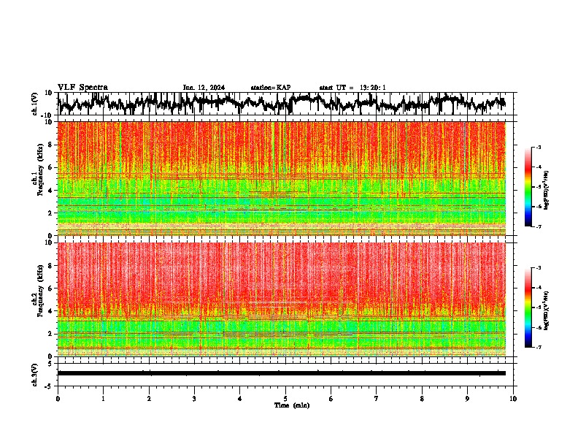Click the ch.1 spectrogram panel

282,178
